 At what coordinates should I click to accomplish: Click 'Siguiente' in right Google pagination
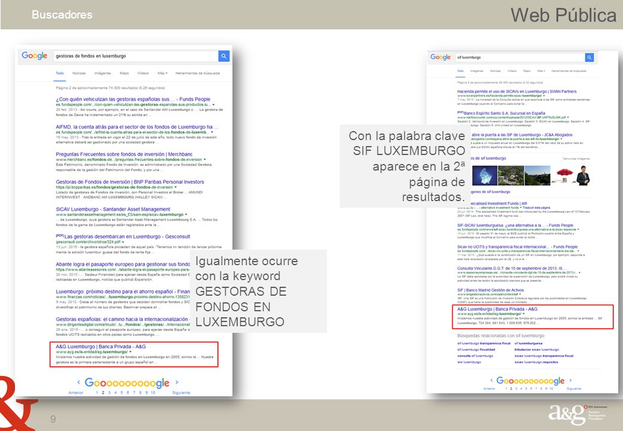click(574, 388)
